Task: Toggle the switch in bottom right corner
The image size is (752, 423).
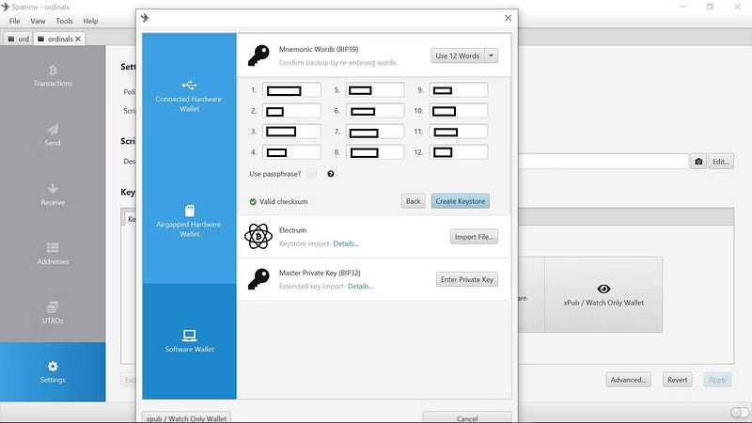Action: point(739,413)
